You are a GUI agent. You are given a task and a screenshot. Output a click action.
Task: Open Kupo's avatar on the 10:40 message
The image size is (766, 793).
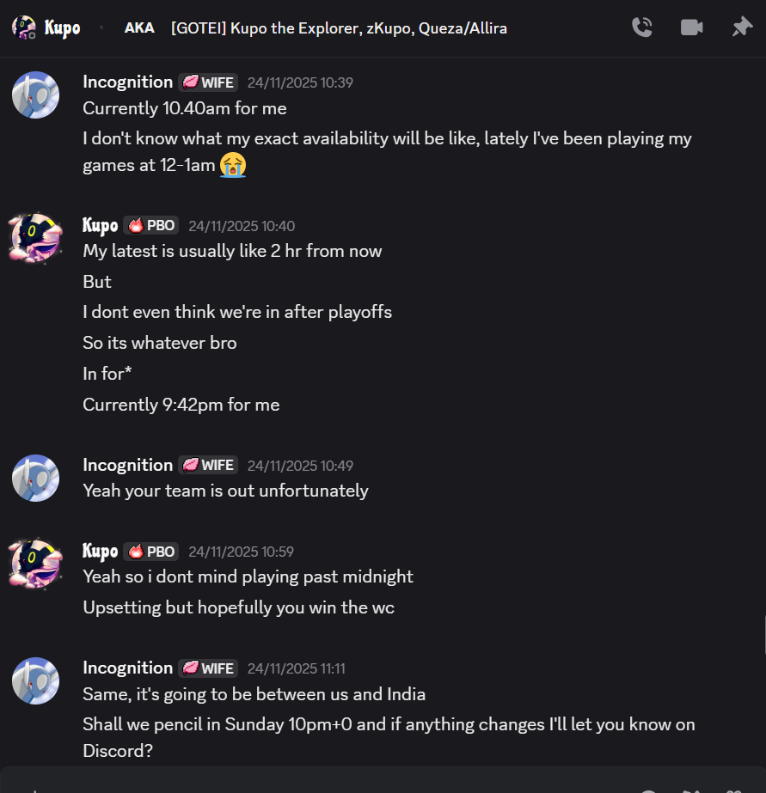click(x=35, y=238)
